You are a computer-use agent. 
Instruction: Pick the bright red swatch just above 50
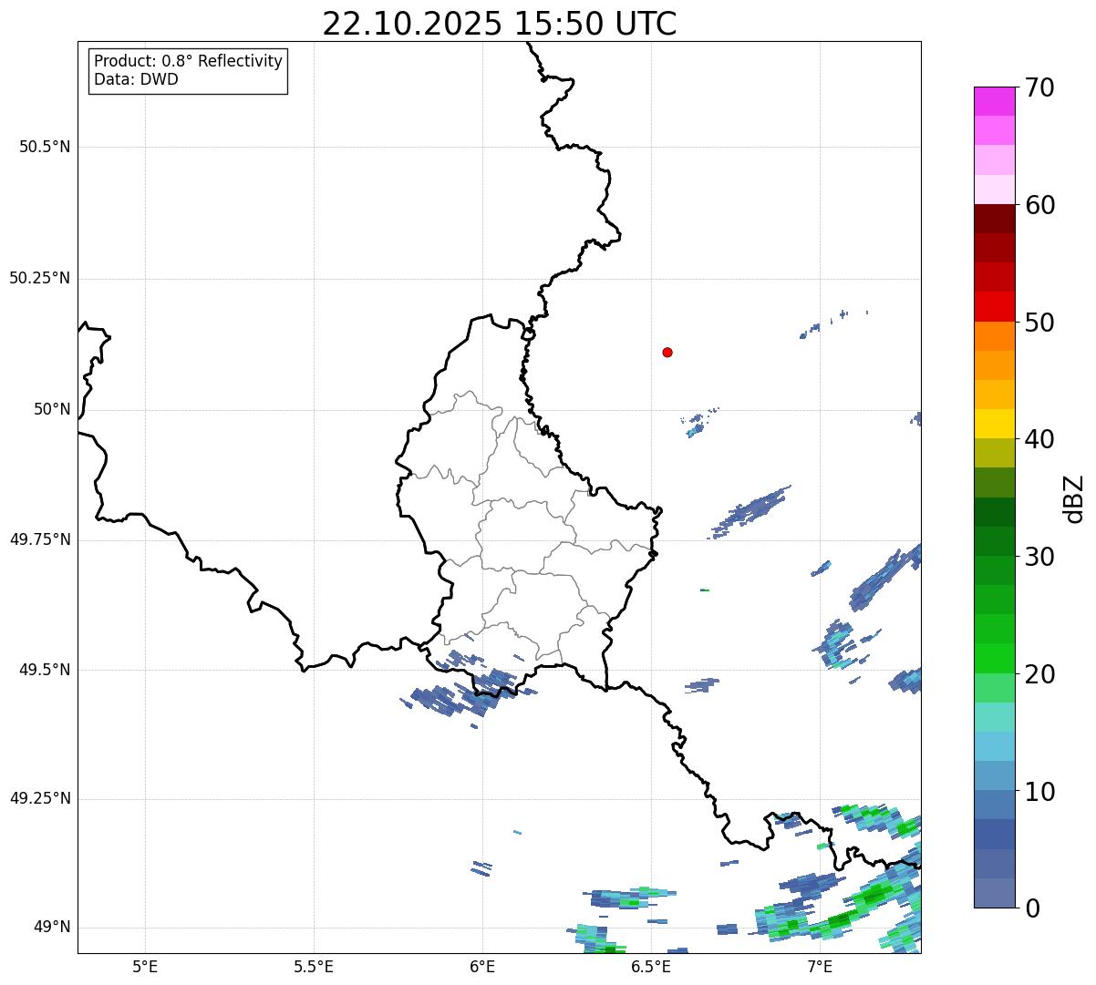pyautogui.click(x=994, y=306)
